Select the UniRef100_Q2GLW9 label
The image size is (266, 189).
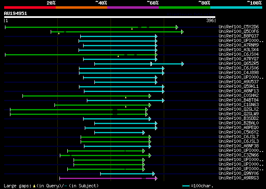(x=239, y=114)
